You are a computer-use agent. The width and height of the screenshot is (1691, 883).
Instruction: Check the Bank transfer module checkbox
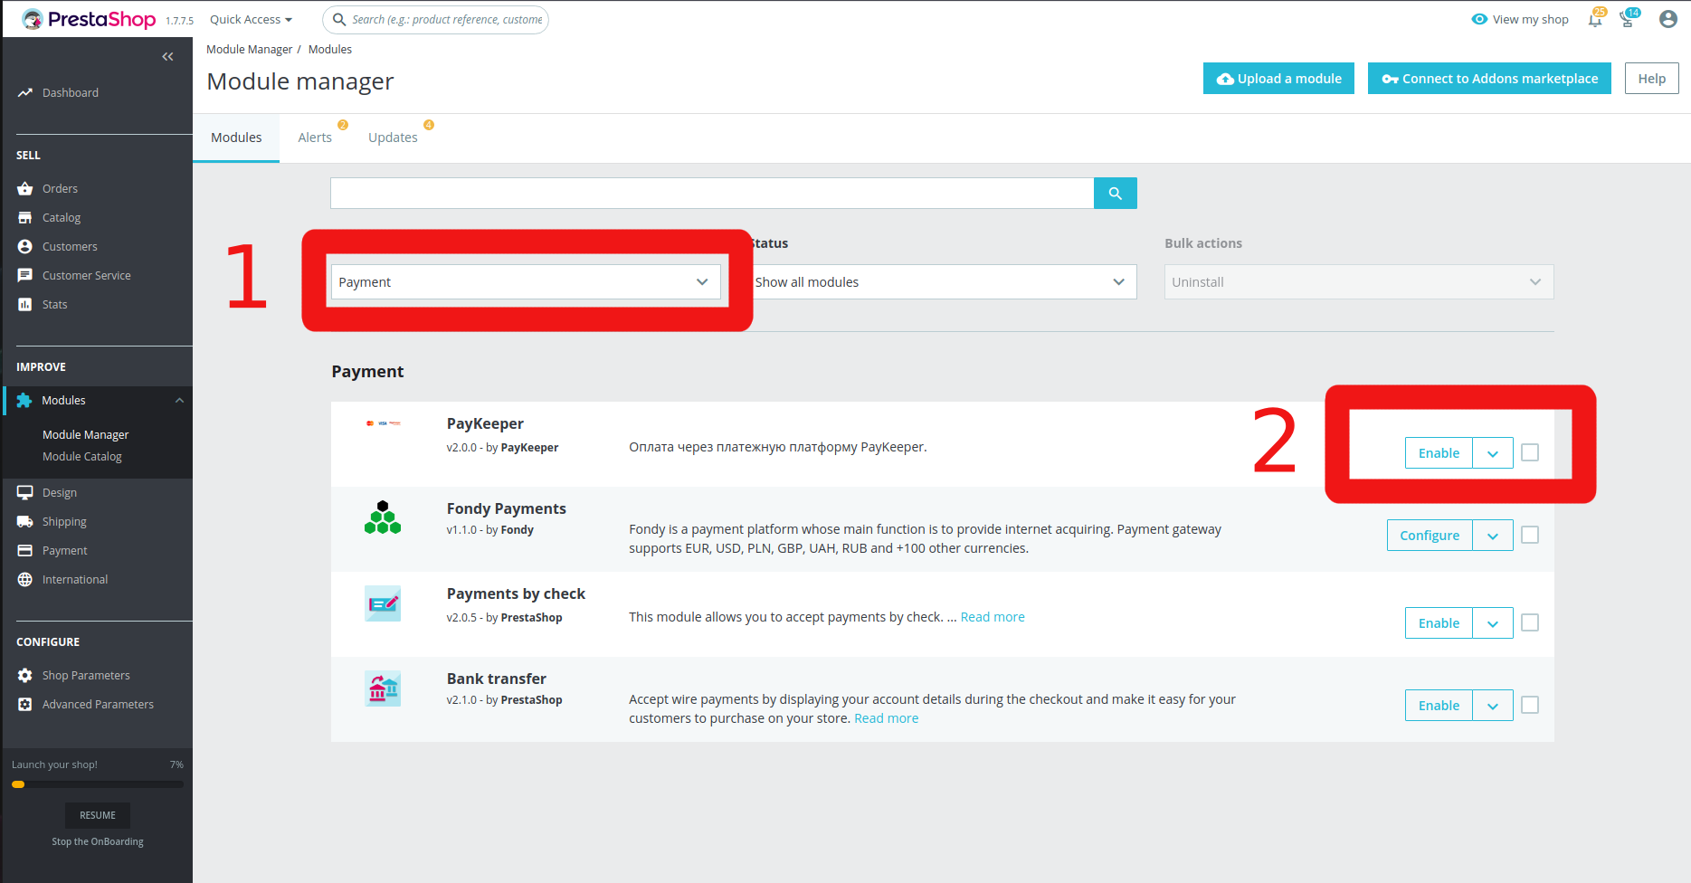(1529, 705)
